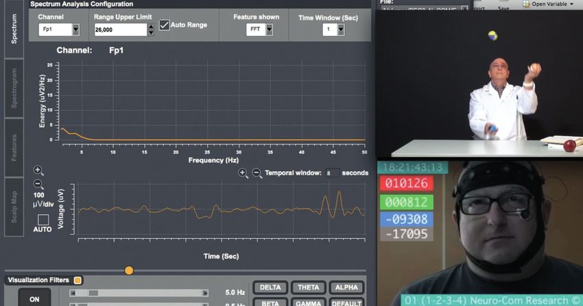This screenshot has width=583, height=306.
Task: Tick the AUTO voltage scale checkbox
Action: pyautogui.click(x=43, y=220)
